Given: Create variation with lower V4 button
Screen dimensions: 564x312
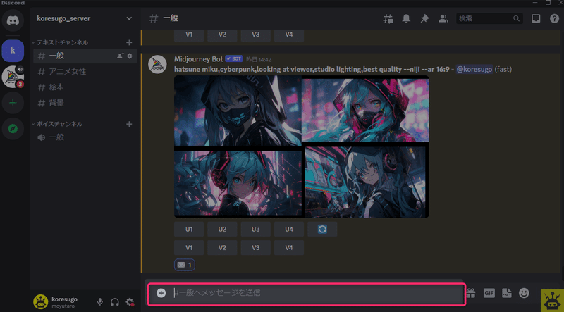Looking at the screenshot, I should pyautogui.click(x=289, y=248).
